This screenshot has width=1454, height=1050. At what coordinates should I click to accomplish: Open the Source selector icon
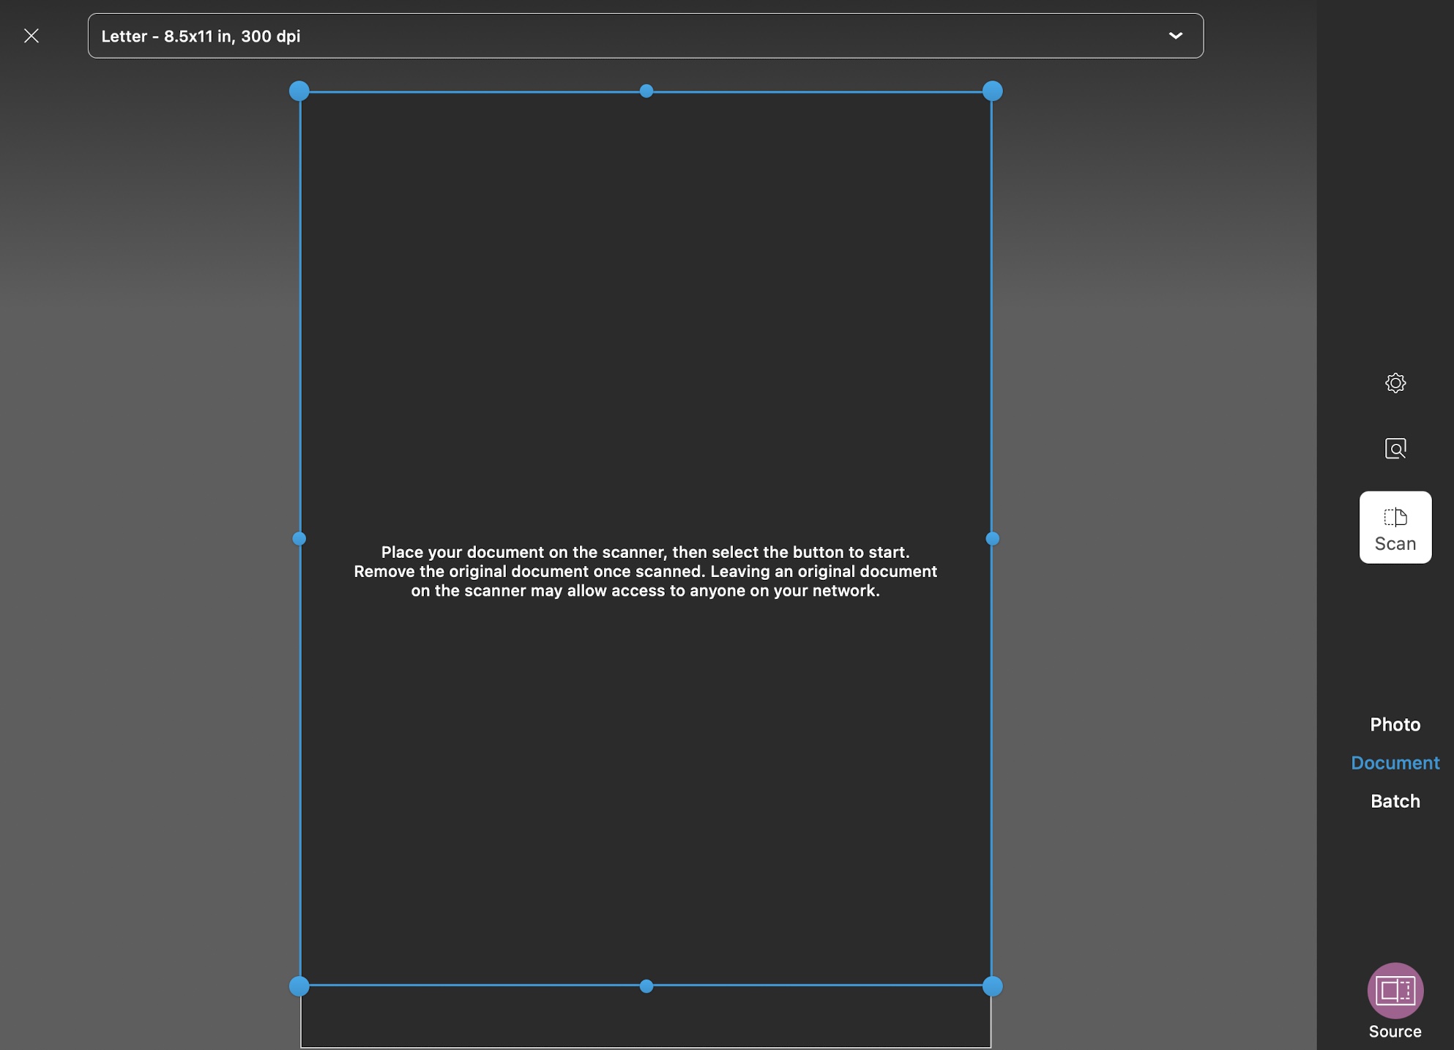(1395, 990)
